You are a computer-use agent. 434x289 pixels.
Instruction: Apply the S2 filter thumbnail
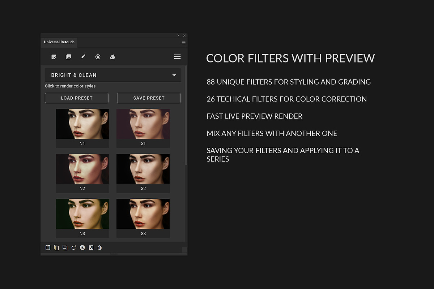pyautogui.click(x=143, y=169)
